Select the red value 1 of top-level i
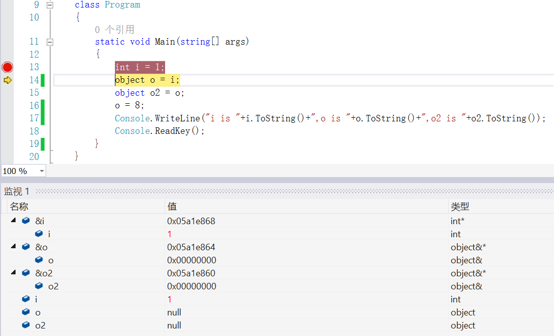 (x=170, y=299)
